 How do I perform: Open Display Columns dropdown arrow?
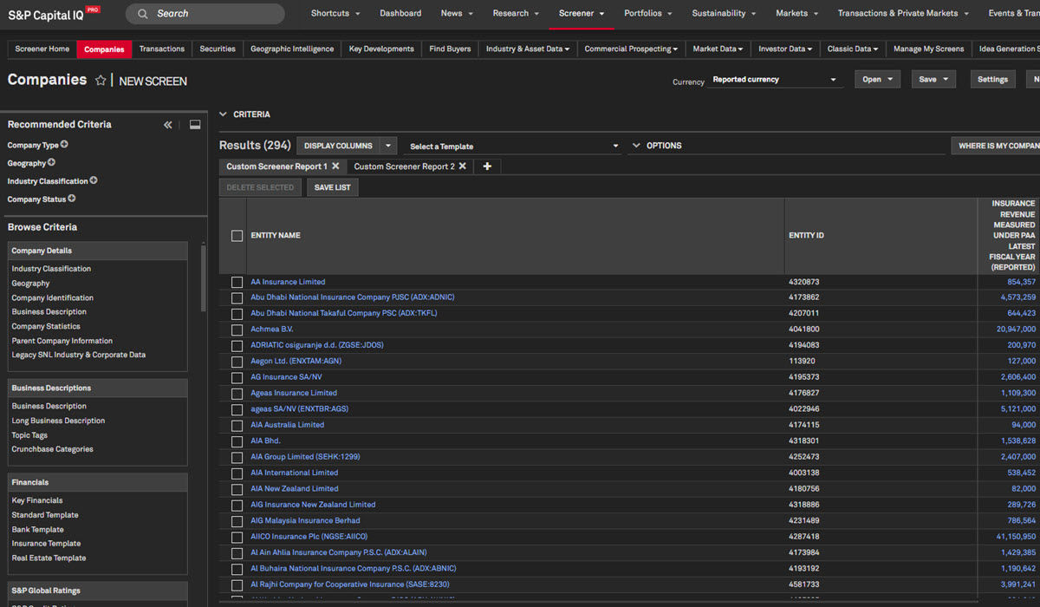pyautogui.click(x=388, y=146)
